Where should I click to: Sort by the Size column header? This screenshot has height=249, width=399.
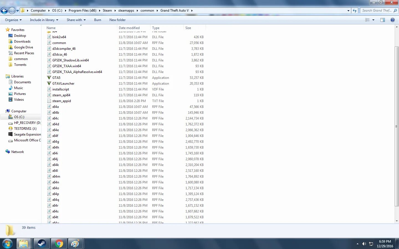[x=195, y=28]
